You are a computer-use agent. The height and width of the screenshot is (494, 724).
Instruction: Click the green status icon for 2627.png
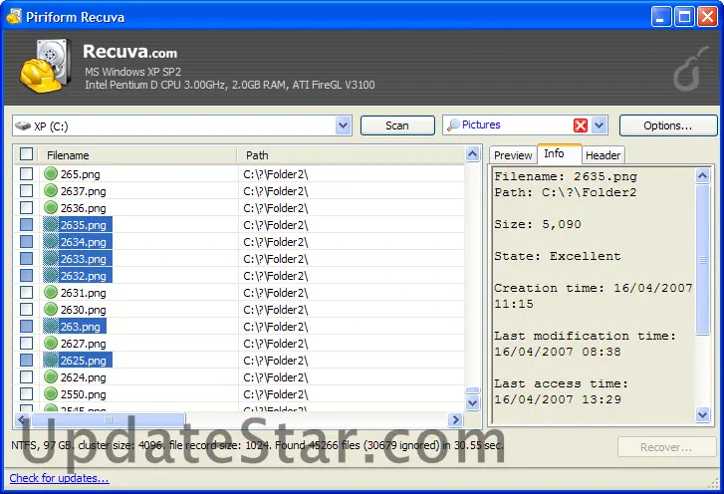[51, 343]
